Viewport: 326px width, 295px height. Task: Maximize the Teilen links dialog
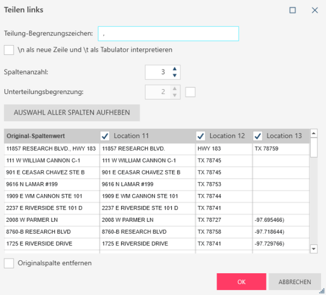(293, 10)
